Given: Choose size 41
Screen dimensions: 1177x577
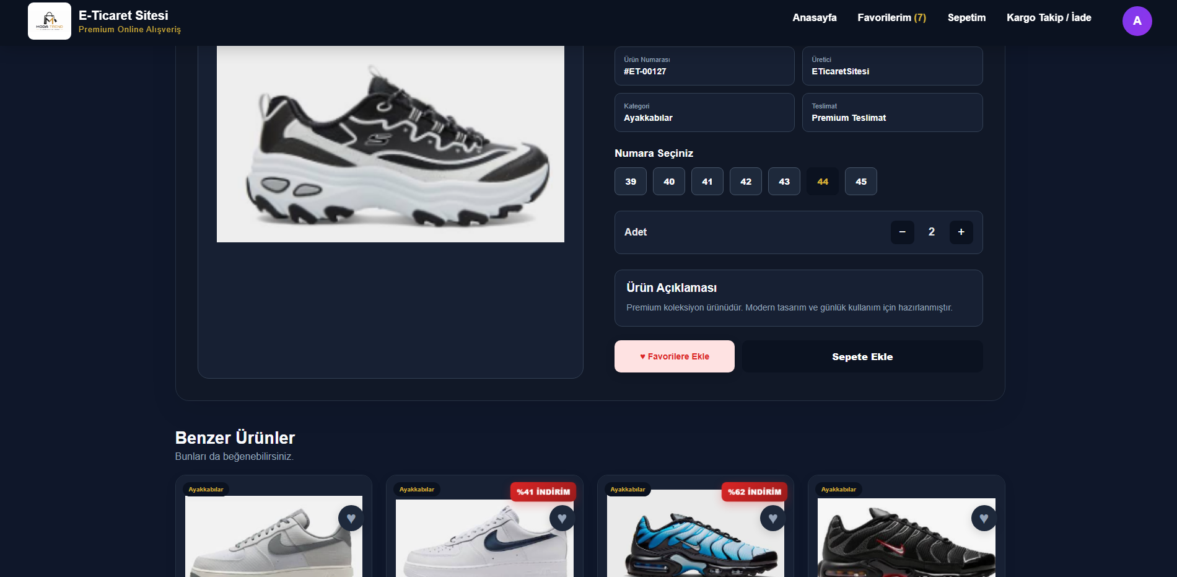Looking at the screenshot, I should point(707,182).
